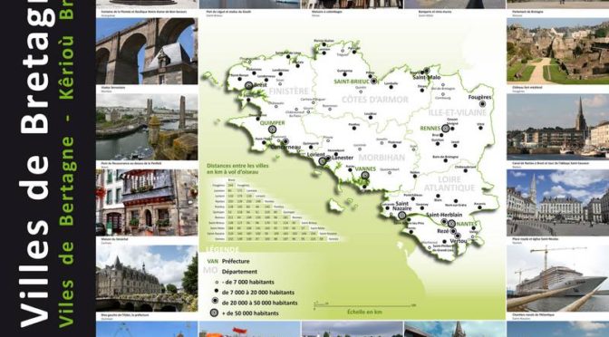Open the half-timbered house photo
This screenshot has width=609, height=337.
[147, 202]
